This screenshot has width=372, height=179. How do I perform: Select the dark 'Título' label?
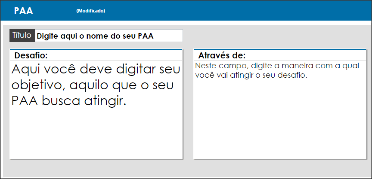[x=22, y=36]
